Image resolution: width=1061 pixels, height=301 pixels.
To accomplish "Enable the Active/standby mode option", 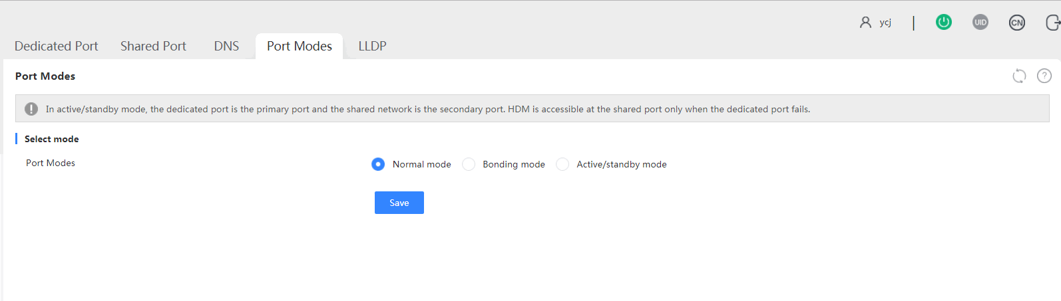I will (562, 164).
